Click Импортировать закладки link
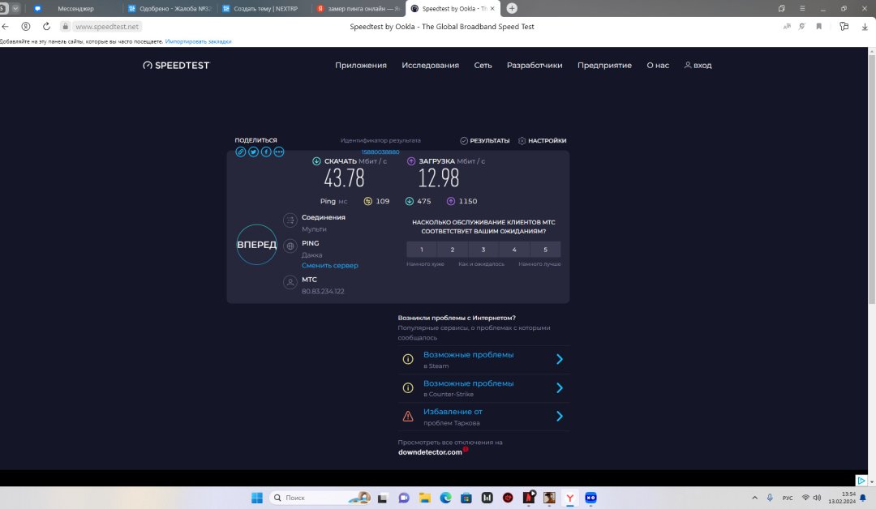 click(199, 41)
